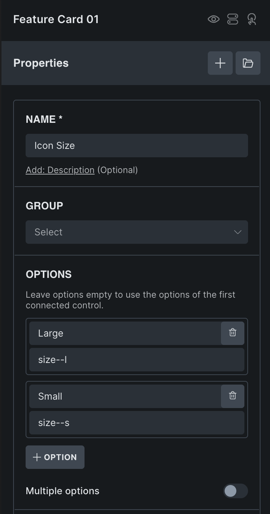Click the Group dropdown chevron arrow
Screen dimensions: 270x514
[x=238, y=232]
